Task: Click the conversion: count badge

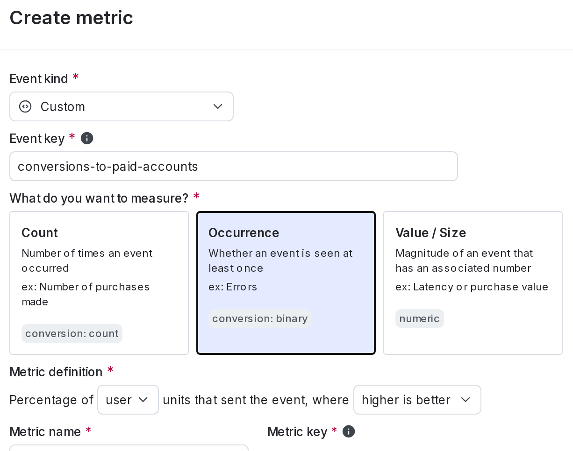Action: (x=72, y=333)
